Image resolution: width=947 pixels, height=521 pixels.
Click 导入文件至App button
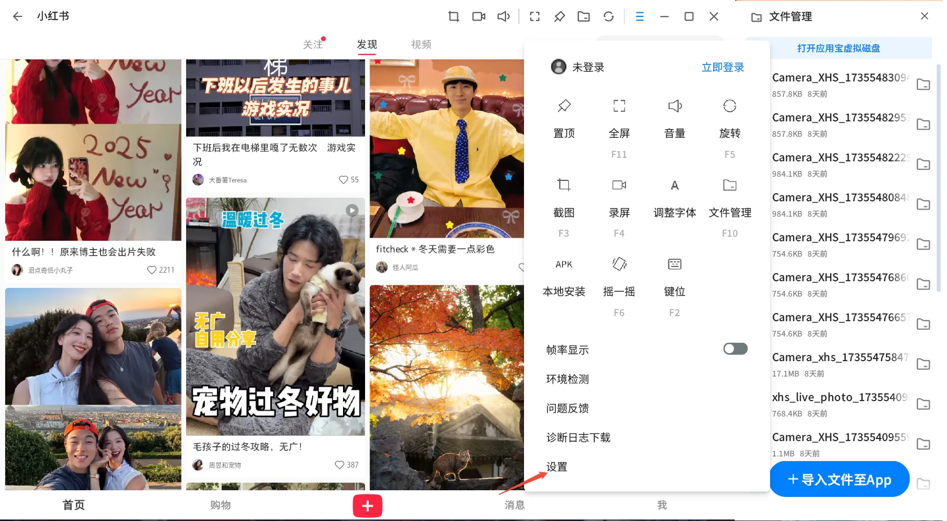tap(840, 480)
